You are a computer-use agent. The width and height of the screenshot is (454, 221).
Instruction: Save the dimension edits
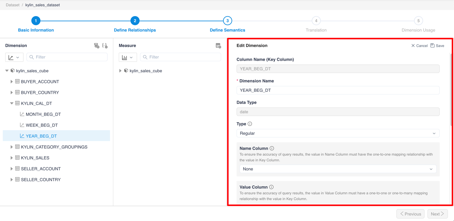pos(437,46)
